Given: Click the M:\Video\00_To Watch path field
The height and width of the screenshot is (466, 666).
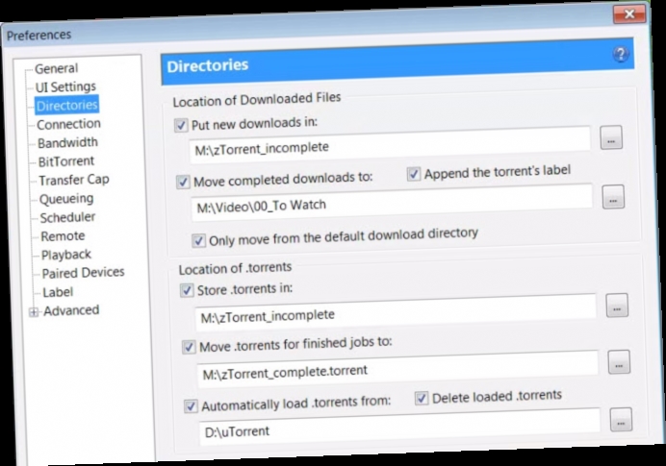Looking at the screenshot, I should coord(392,203).
